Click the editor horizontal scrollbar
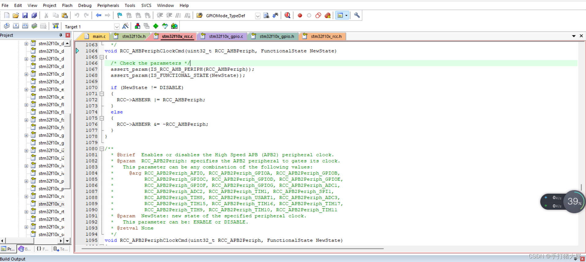The width and height of the screenshot is (586, 262). (233, 249)
